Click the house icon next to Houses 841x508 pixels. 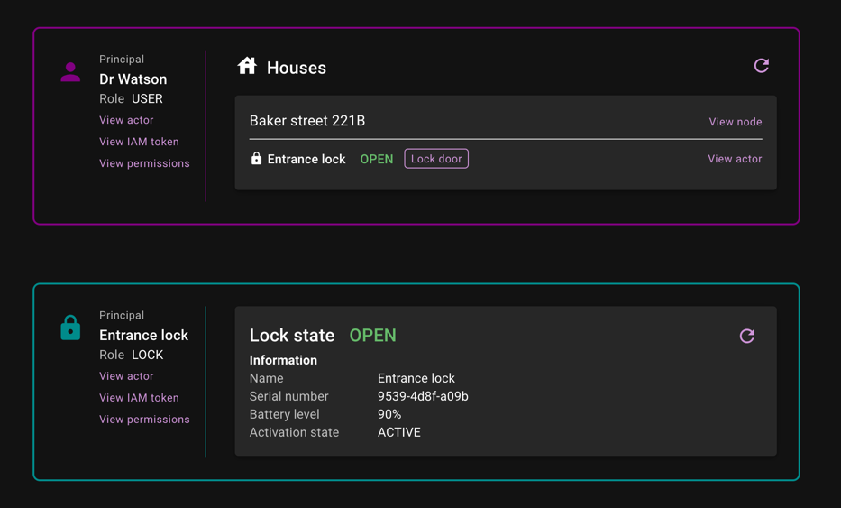[x=247, y=66]
